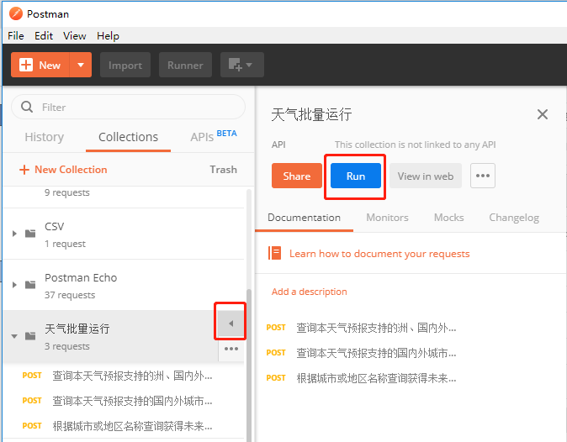Viewport: 567px width, 442px height.
Task: Open the Runner
Action: pyautogui.click(x=185, y=65)
